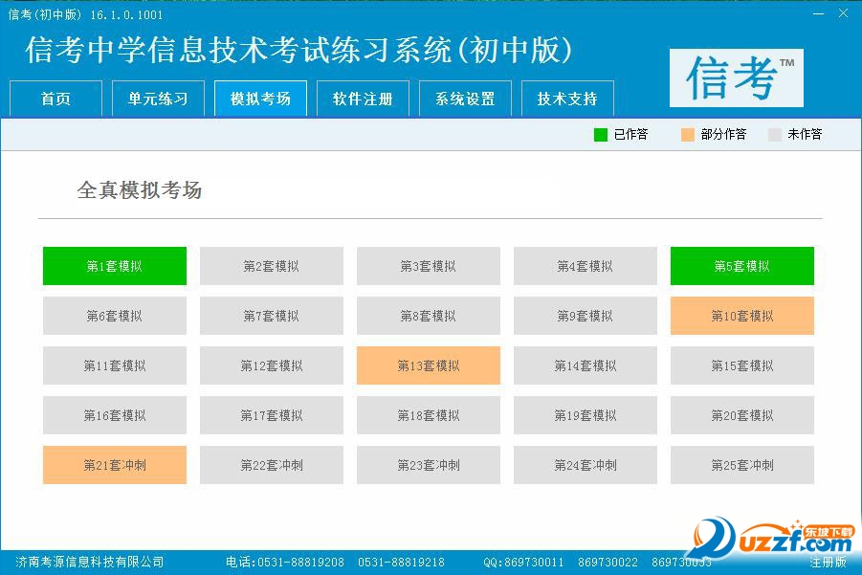The width and height of the screenshot is (862, 575).
Task: Minimize the 信考 window
Action: 819,13
